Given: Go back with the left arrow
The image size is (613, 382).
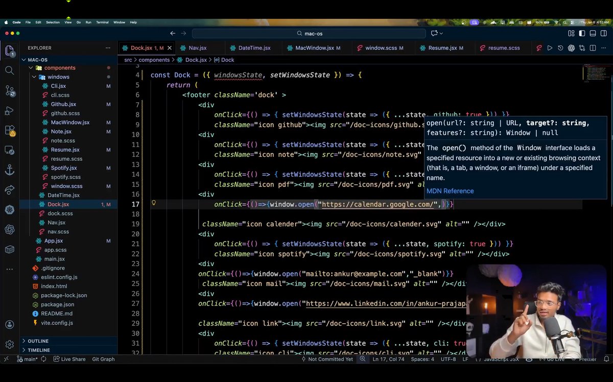Looking at the screenshot, I should tap(173, 33).
